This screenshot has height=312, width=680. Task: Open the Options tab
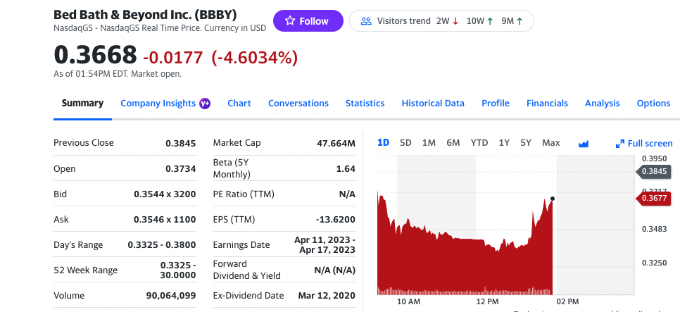click(653, 104)
